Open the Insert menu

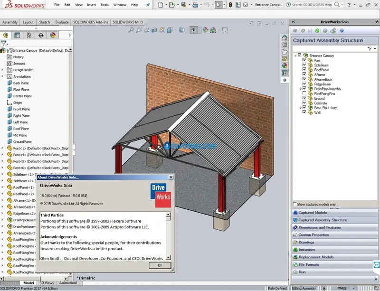[x=91, y=5]
